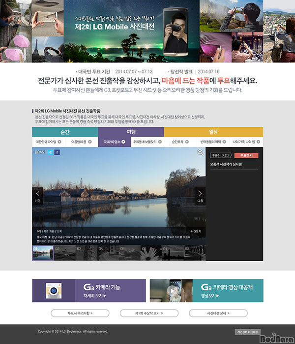
Task: Select thumbnail 07 in the photo strip
Action: [x=173, y=253]
